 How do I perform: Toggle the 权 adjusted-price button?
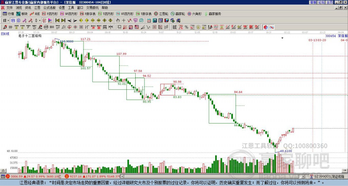click(44, 21)
